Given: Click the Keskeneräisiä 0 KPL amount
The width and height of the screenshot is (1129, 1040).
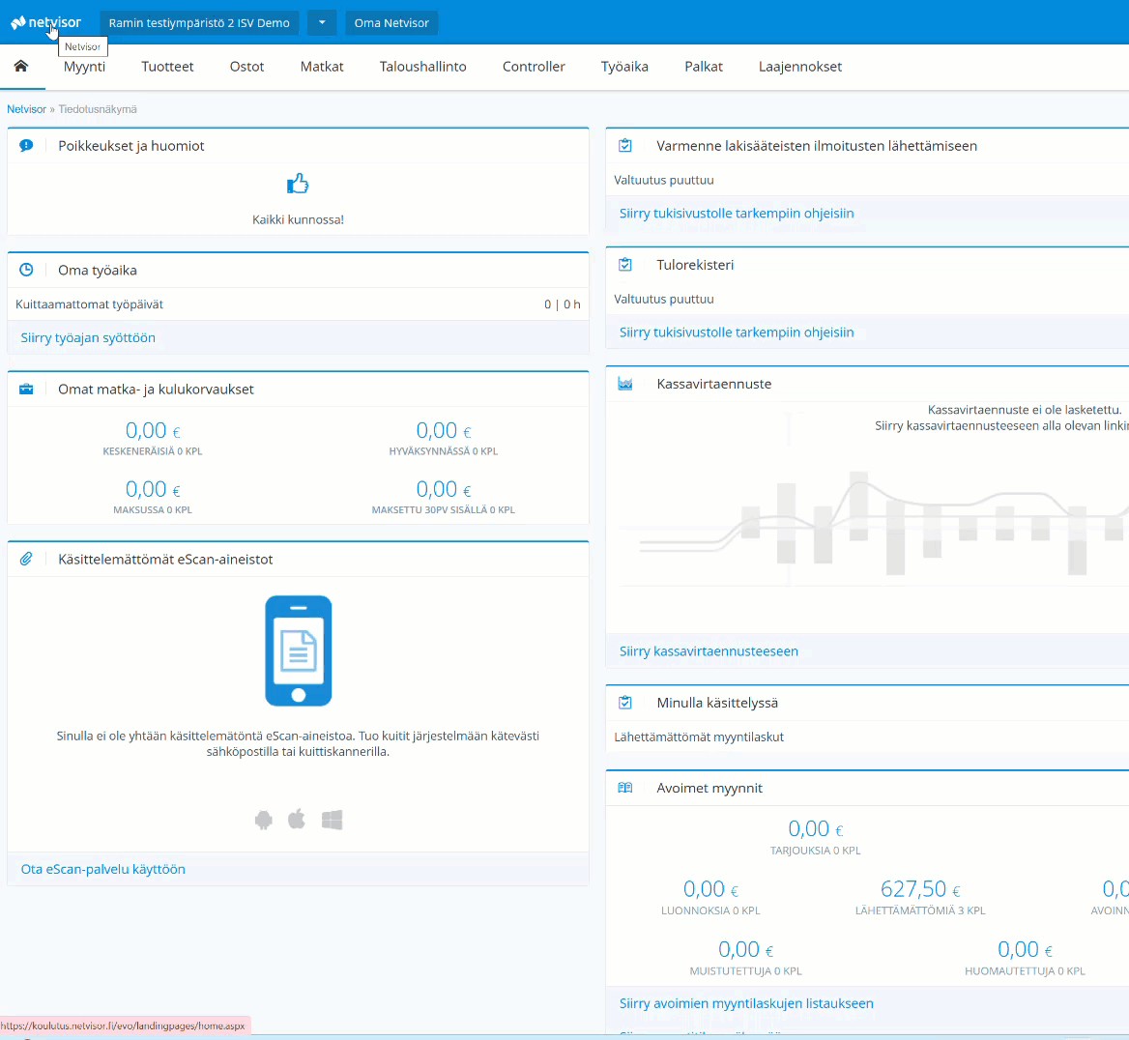Looking at the screenshot, I should click(153, 431).
